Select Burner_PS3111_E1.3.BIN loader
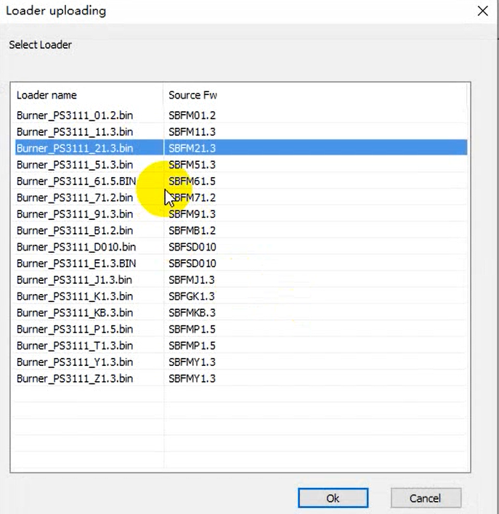 tap(76, 264)
